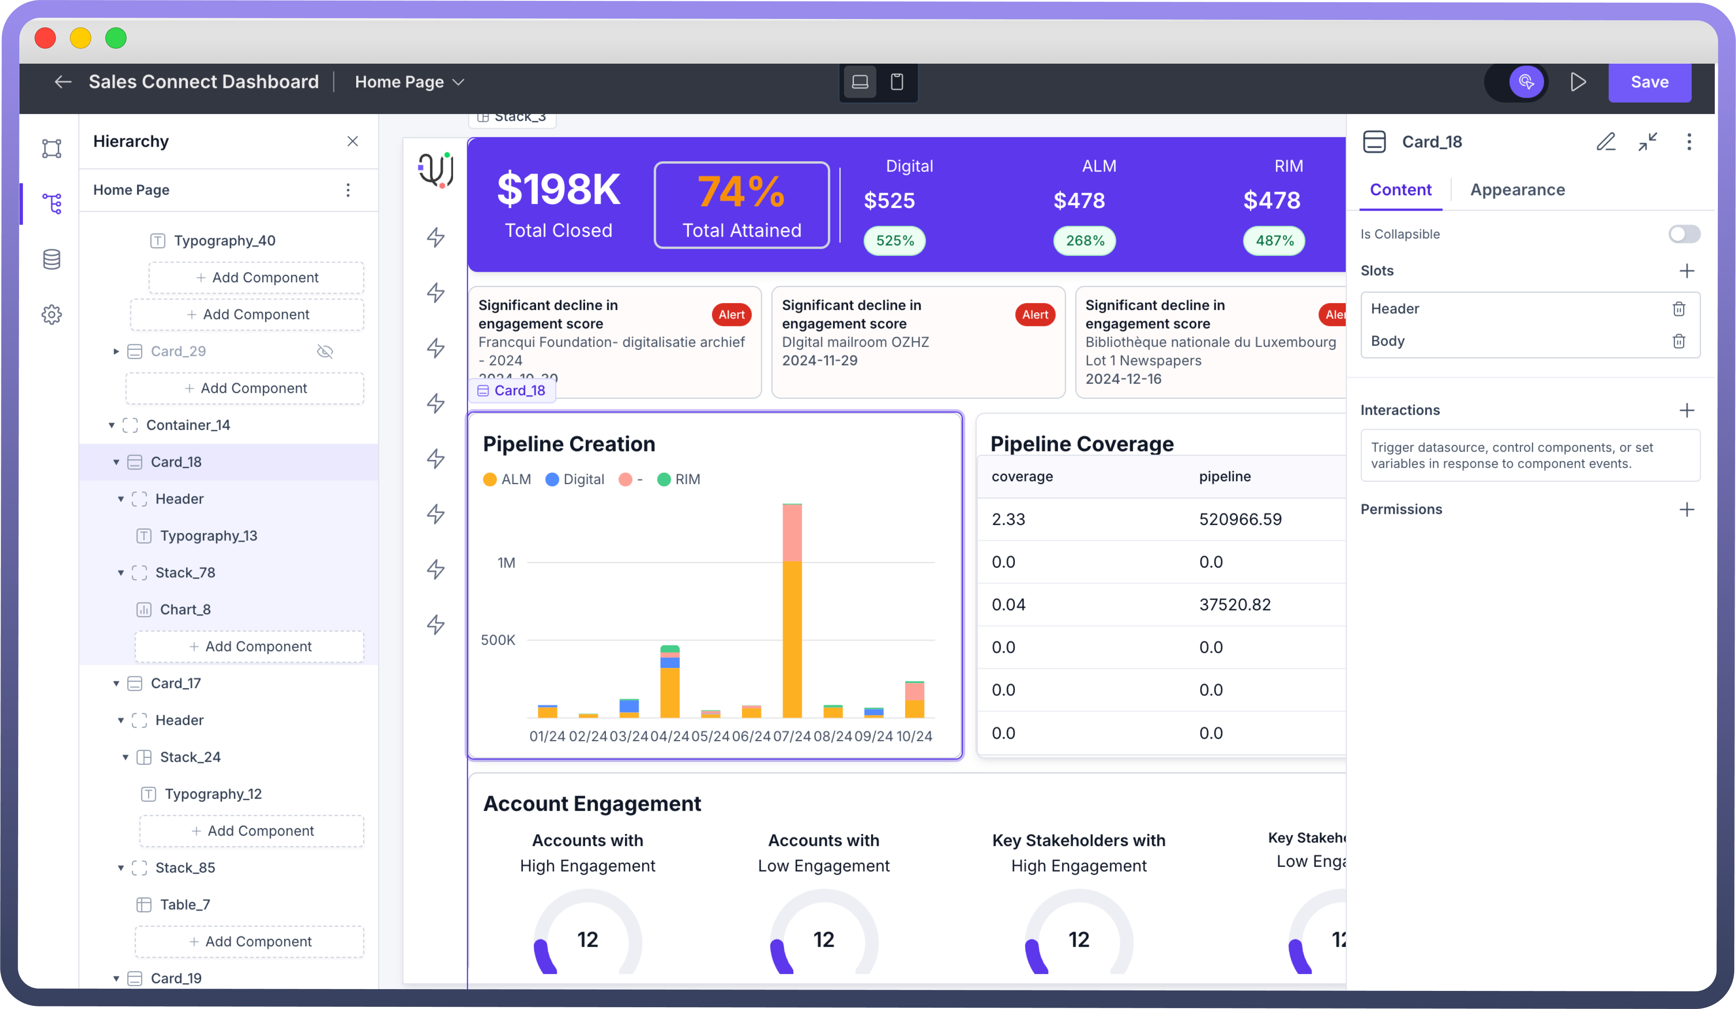Expand the Card_29 tree node
Image resolution: width=1736 pixels, height=1009 pixels.
(x=116, y=351)
